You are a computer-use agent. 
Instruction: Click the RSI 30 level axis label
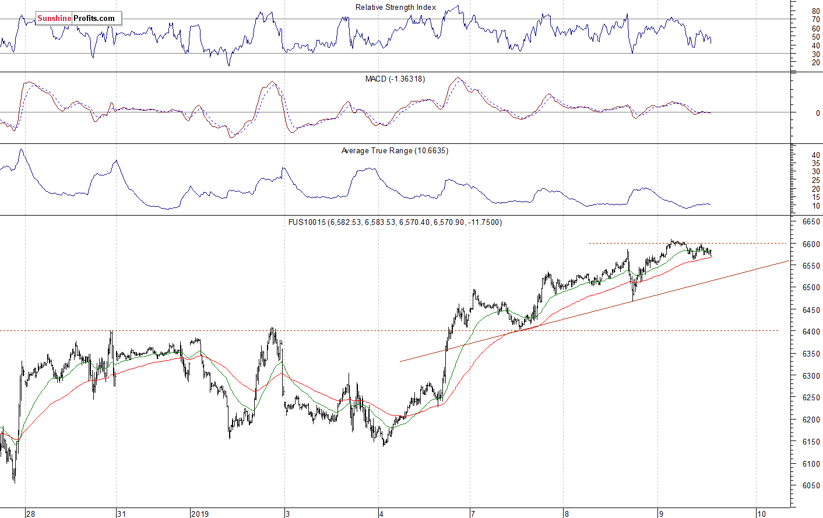(816, 54)
